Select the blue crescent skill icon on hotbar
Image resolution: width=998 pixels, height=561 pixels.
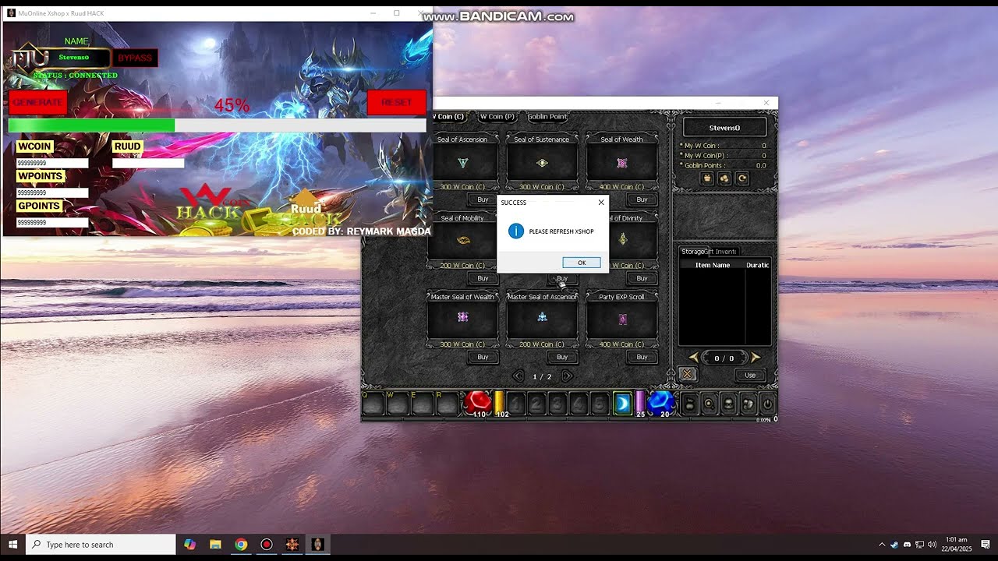coord(622,404)
